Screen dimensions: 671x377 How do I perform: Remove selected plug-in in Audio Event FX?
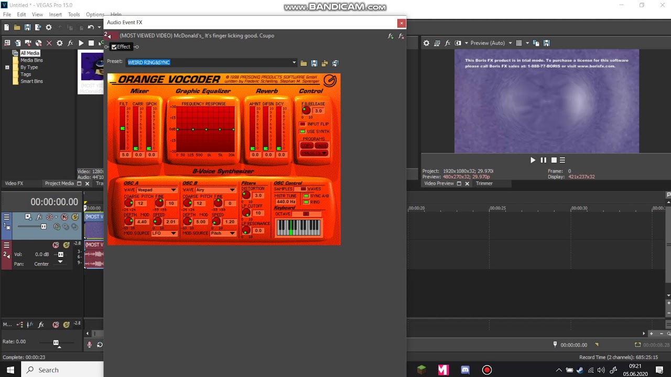point(401,36)
